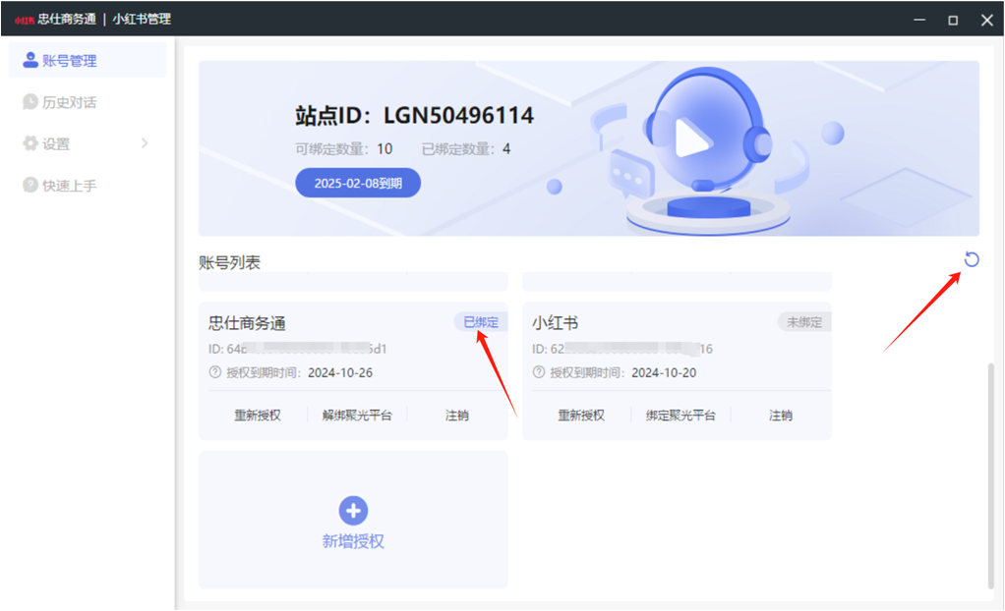Click the 已绑定 status badge

pyautogui.click(x=481, y=322)
